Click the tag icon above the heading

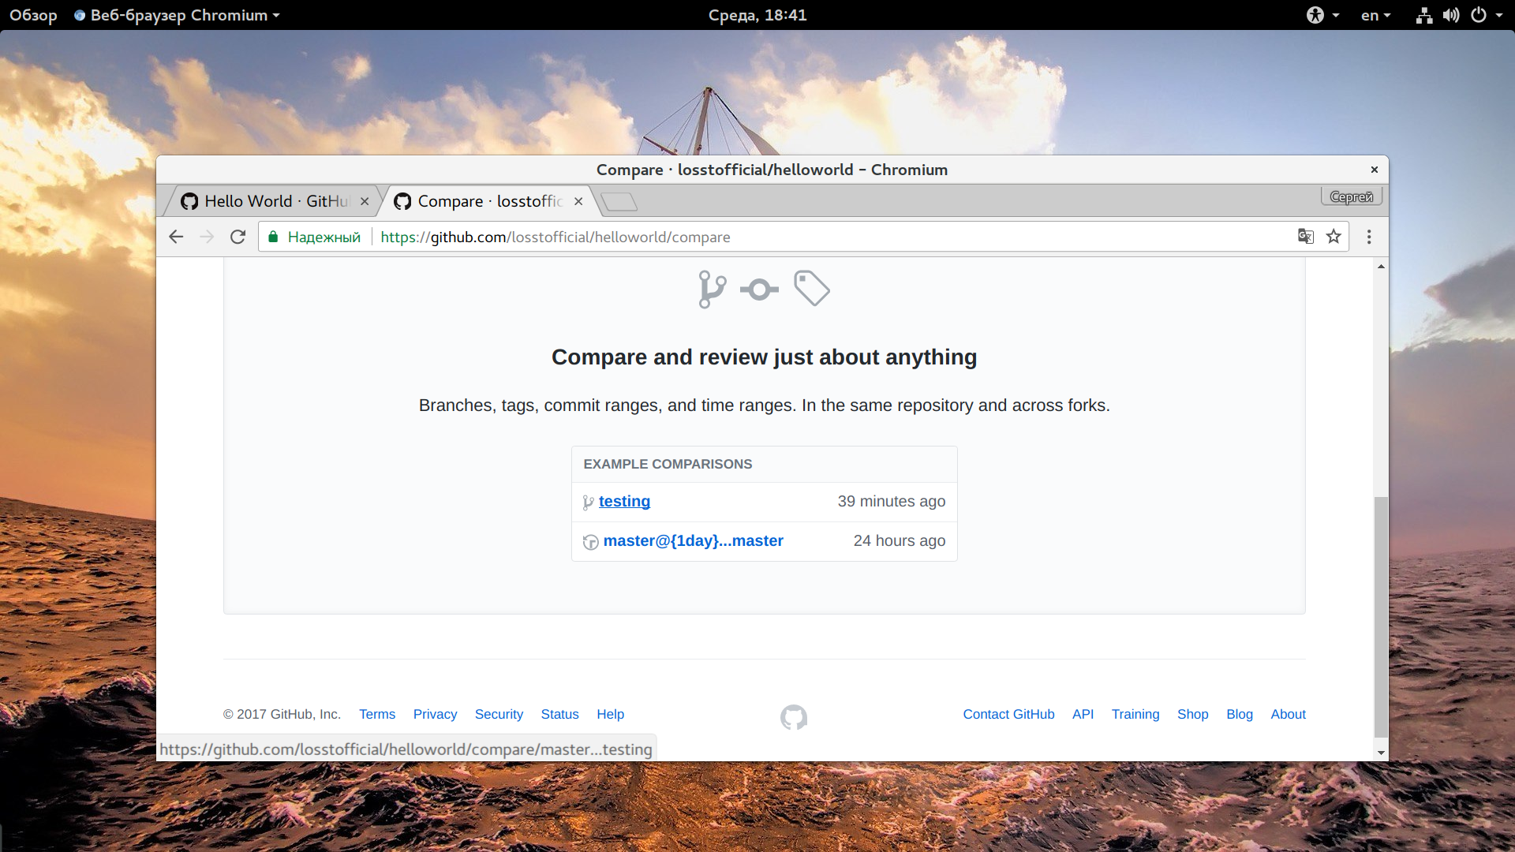tap(812, 288)
